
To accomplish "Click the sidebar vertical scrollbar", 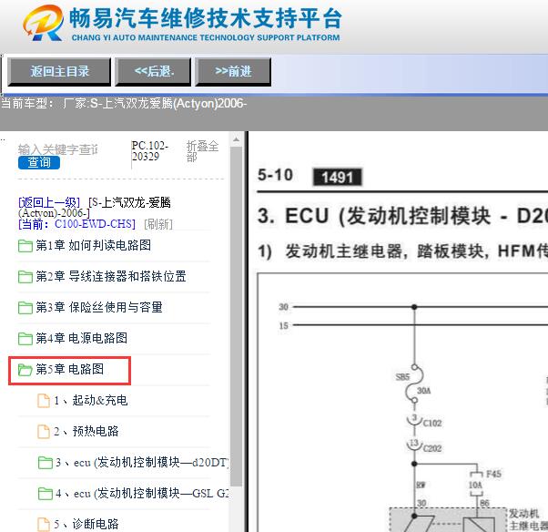I will (237, 319).
